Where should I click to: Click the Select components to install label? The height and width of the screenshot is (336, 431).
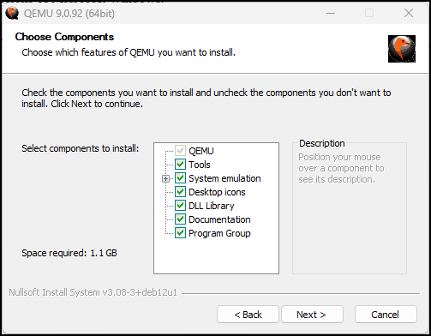click(81, 148)
